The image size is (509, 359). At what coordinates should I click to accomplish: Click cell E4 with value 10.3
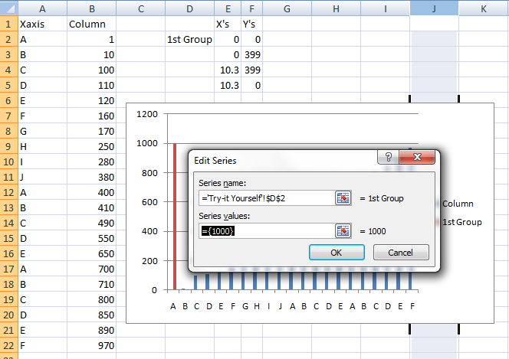click(228, 70)
